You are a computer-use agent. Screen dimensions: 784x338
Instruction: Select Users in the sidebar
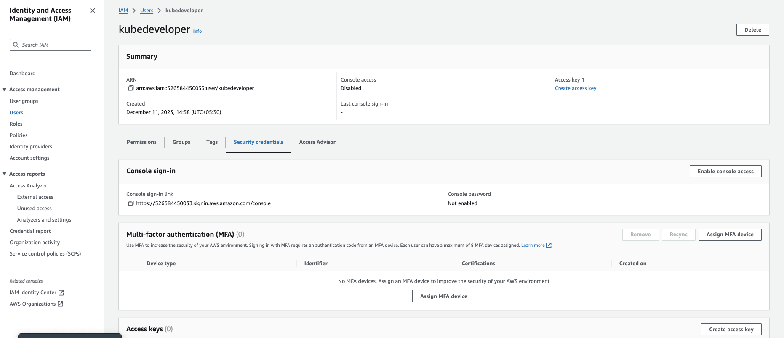16,112
